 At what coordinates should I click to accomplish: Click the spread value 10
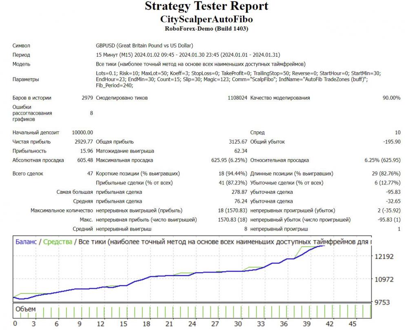tap(397, 133)
